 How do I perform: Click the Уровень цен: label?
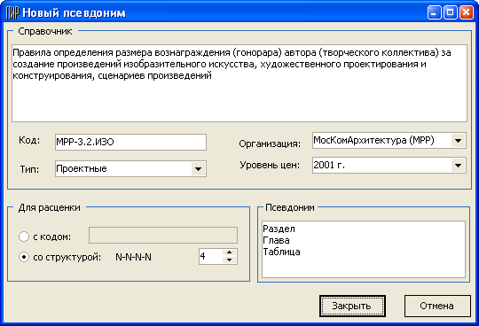point(270,166)
